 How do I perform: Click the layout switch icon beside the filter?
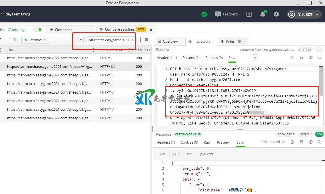click(x=146, y=40)
